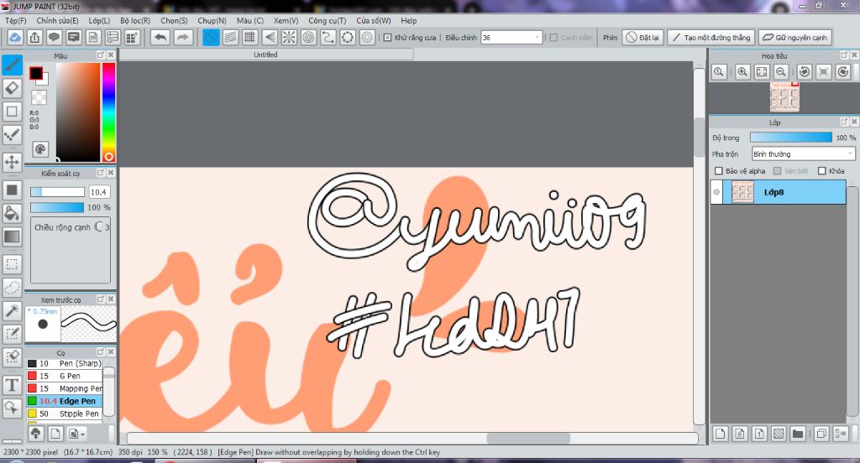This screenshot has width=860, height=463.
Task: Enable the parallel lines snap guide
Action: point(230,37)
